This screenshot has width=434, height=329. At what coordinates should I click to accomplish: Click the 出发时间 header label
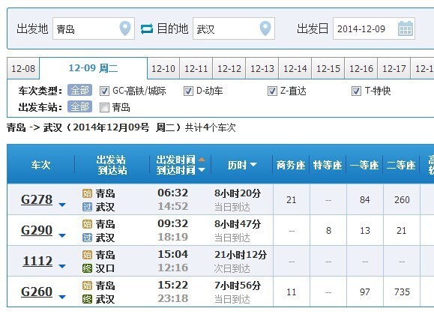pos(175,160)
